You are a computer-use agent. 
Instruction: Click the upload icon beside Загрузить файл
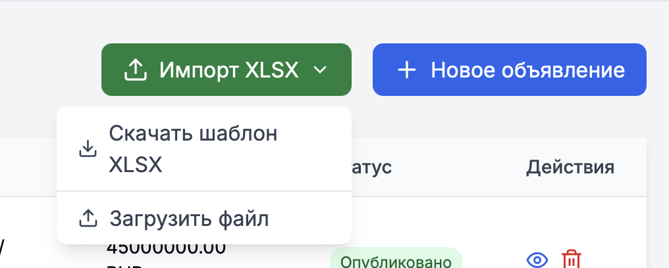coord(88,218)
